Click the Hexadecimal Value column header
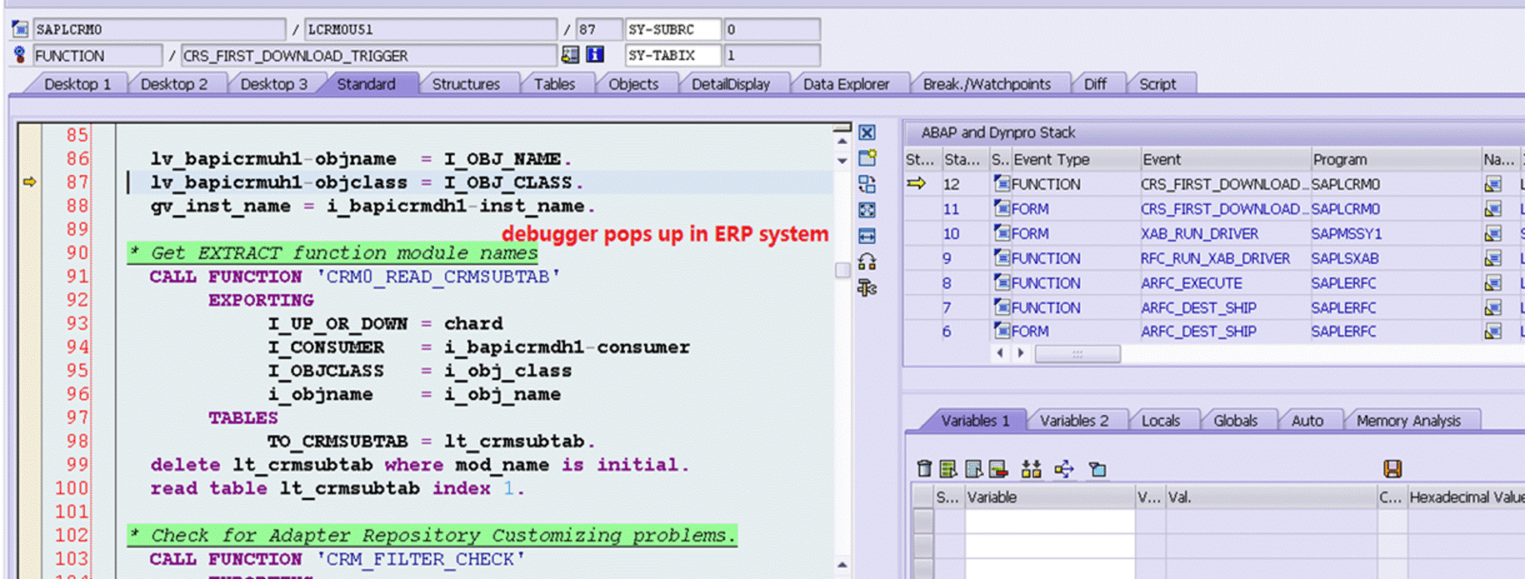Viewport: 1525px width, 579px height. click(1466, 497)
